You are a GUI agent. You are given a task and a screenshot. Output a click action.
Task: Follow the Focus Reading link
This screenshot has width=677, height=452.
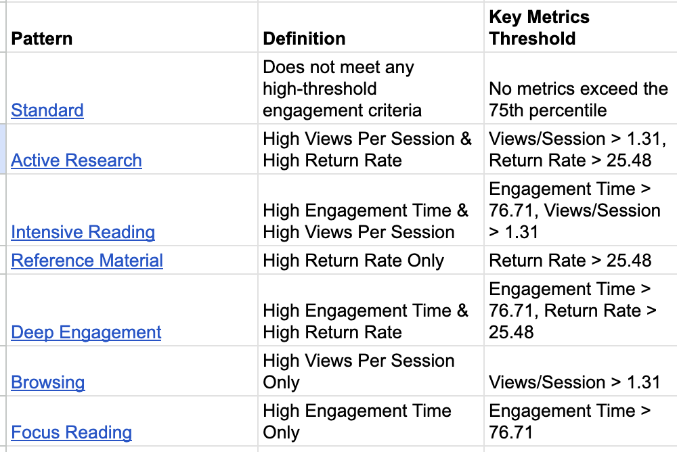coord(71,432)
